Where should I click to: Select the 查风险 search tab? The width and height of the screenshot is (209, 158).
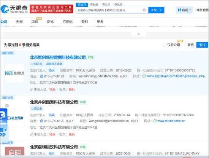pos(118,5)
